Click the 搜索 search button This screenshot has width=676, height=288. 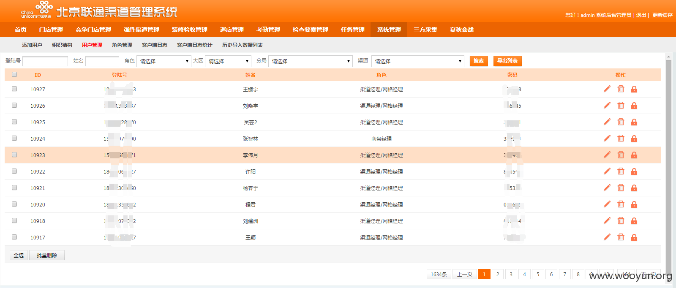click(x=479, y=61)
